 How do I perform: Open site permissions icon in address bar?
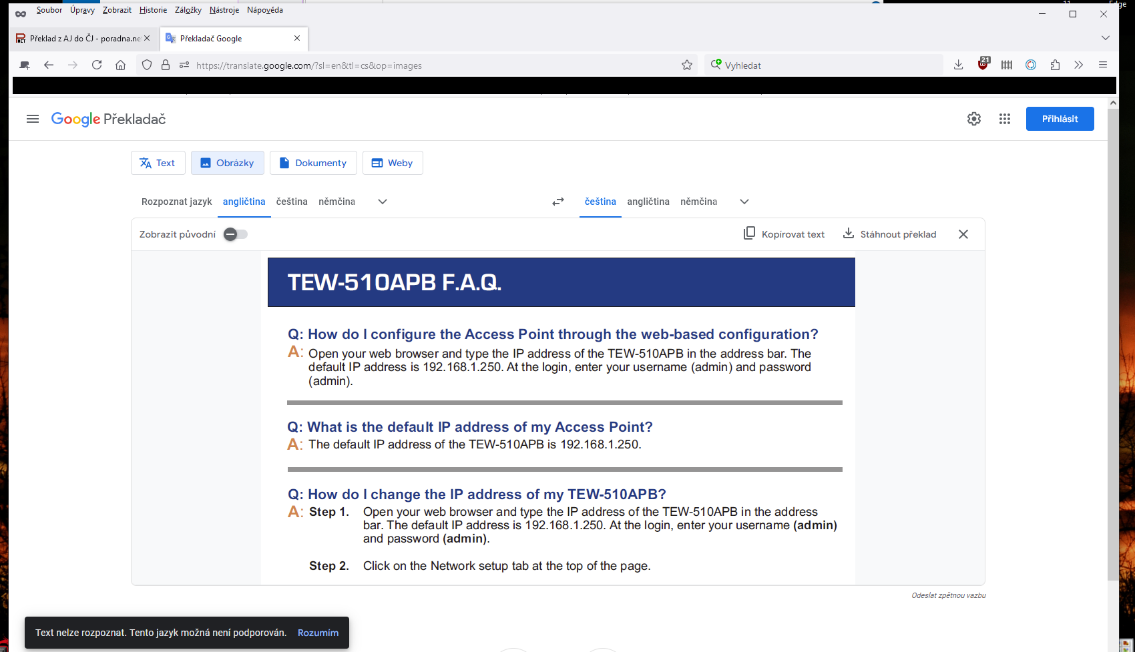tap(184, 65)
